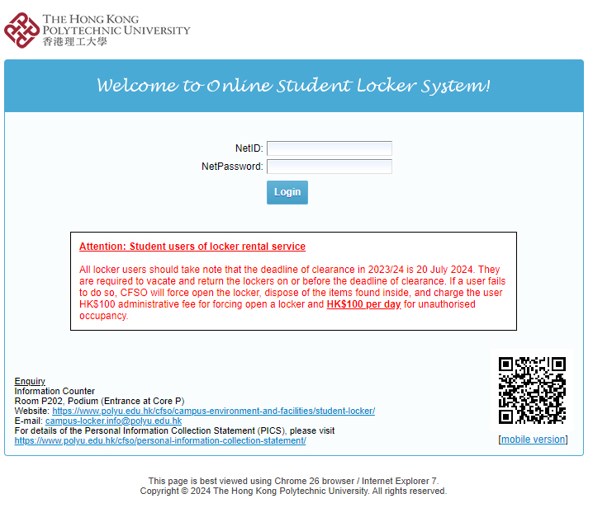The width and height of the screenshot is (593, 508).
Task: Click the PolyU red knot logo emblem
Action: point(21,30)
